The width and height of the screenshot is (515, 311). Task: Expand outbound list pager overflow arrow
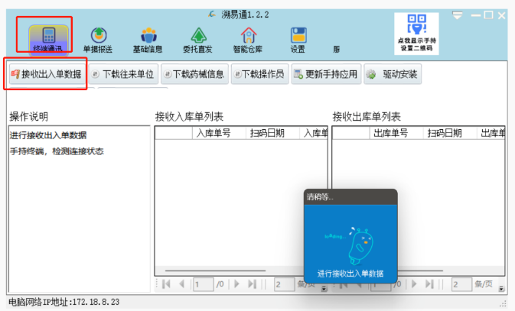tap(501, 289)
